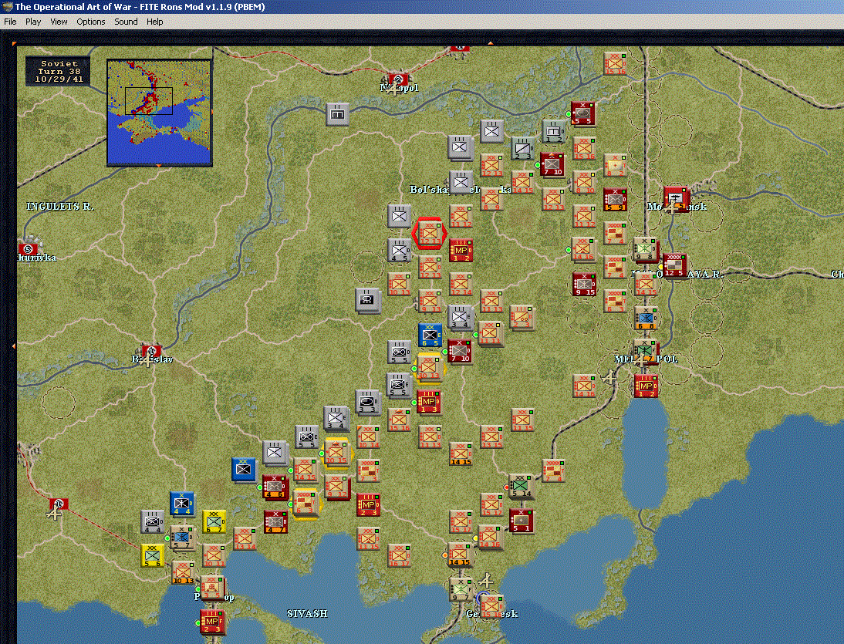The image size is (844, 644).
Task: Click the Soviet Turn 38 info panel
Action: [58, 71]
